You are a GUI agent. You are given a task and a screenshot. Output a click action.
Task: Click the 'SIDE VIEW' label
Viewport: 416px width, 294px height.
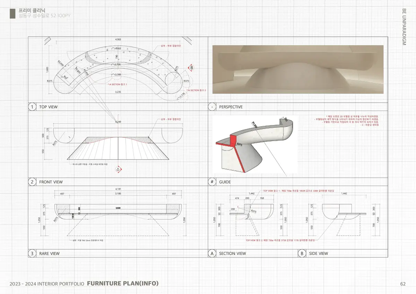[x=319, y=253]
